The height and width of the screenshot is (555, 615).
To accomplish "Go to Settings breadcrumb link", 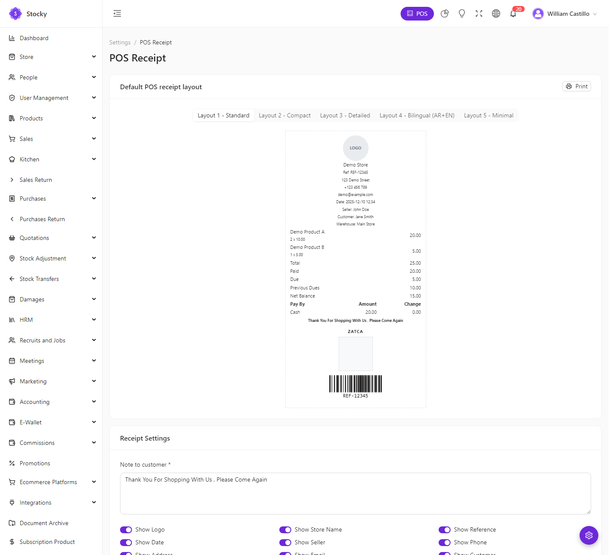I will point(120,42).
